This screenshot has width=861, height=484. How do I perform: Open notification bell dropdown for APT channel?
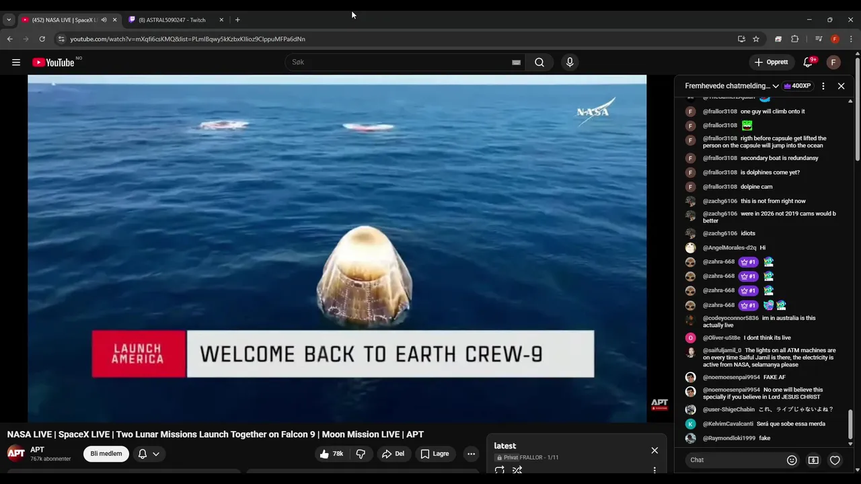coord(149,454)
